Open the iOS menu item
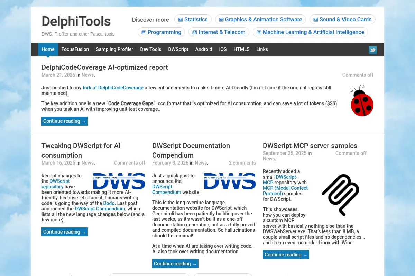Screen dimensions: 415x276 pos(223,49)
